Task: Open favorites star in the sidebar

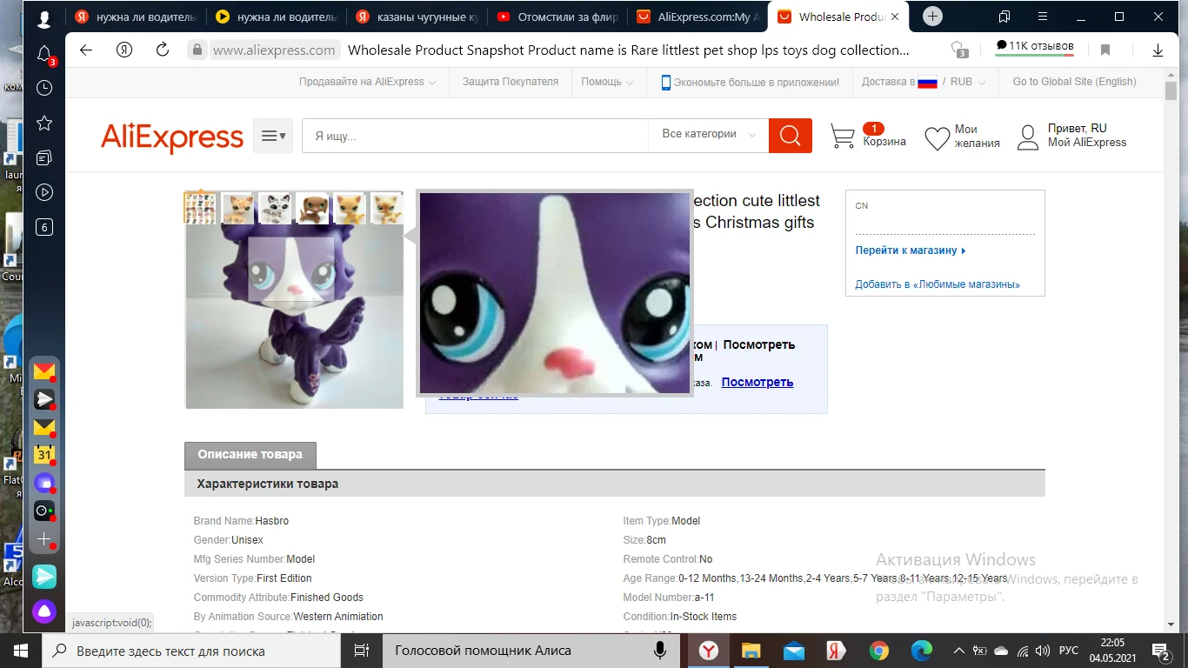Action: tap(44, 123)
